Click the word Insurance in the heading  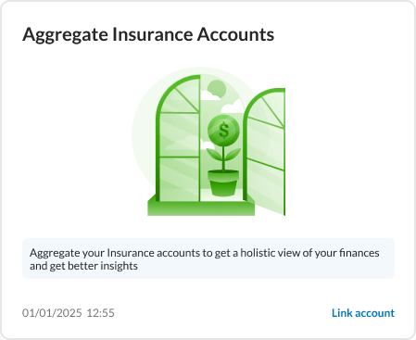click(x=153, y=34)
